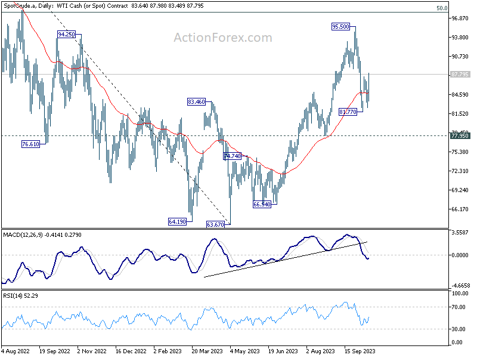The height and width of the screenshot is (358, 477).
Task: Click the RSI 70.00 axis value
Action: pos(459,307)
